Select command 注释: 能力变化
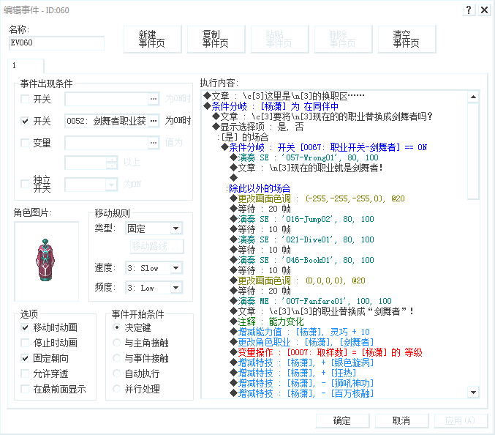The height and width of the screenshot is (435, 495). [267, 321]
